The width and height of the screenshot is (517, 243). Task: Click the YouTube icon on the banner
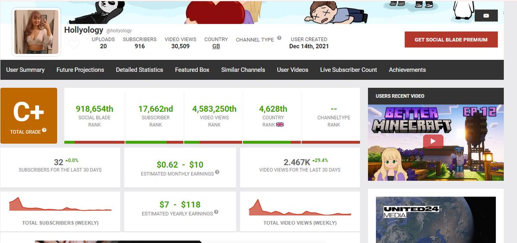tap(486, 16)
